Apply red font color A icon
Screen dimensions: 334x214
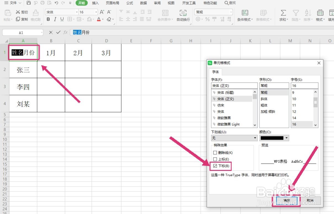tap(99, 19)
